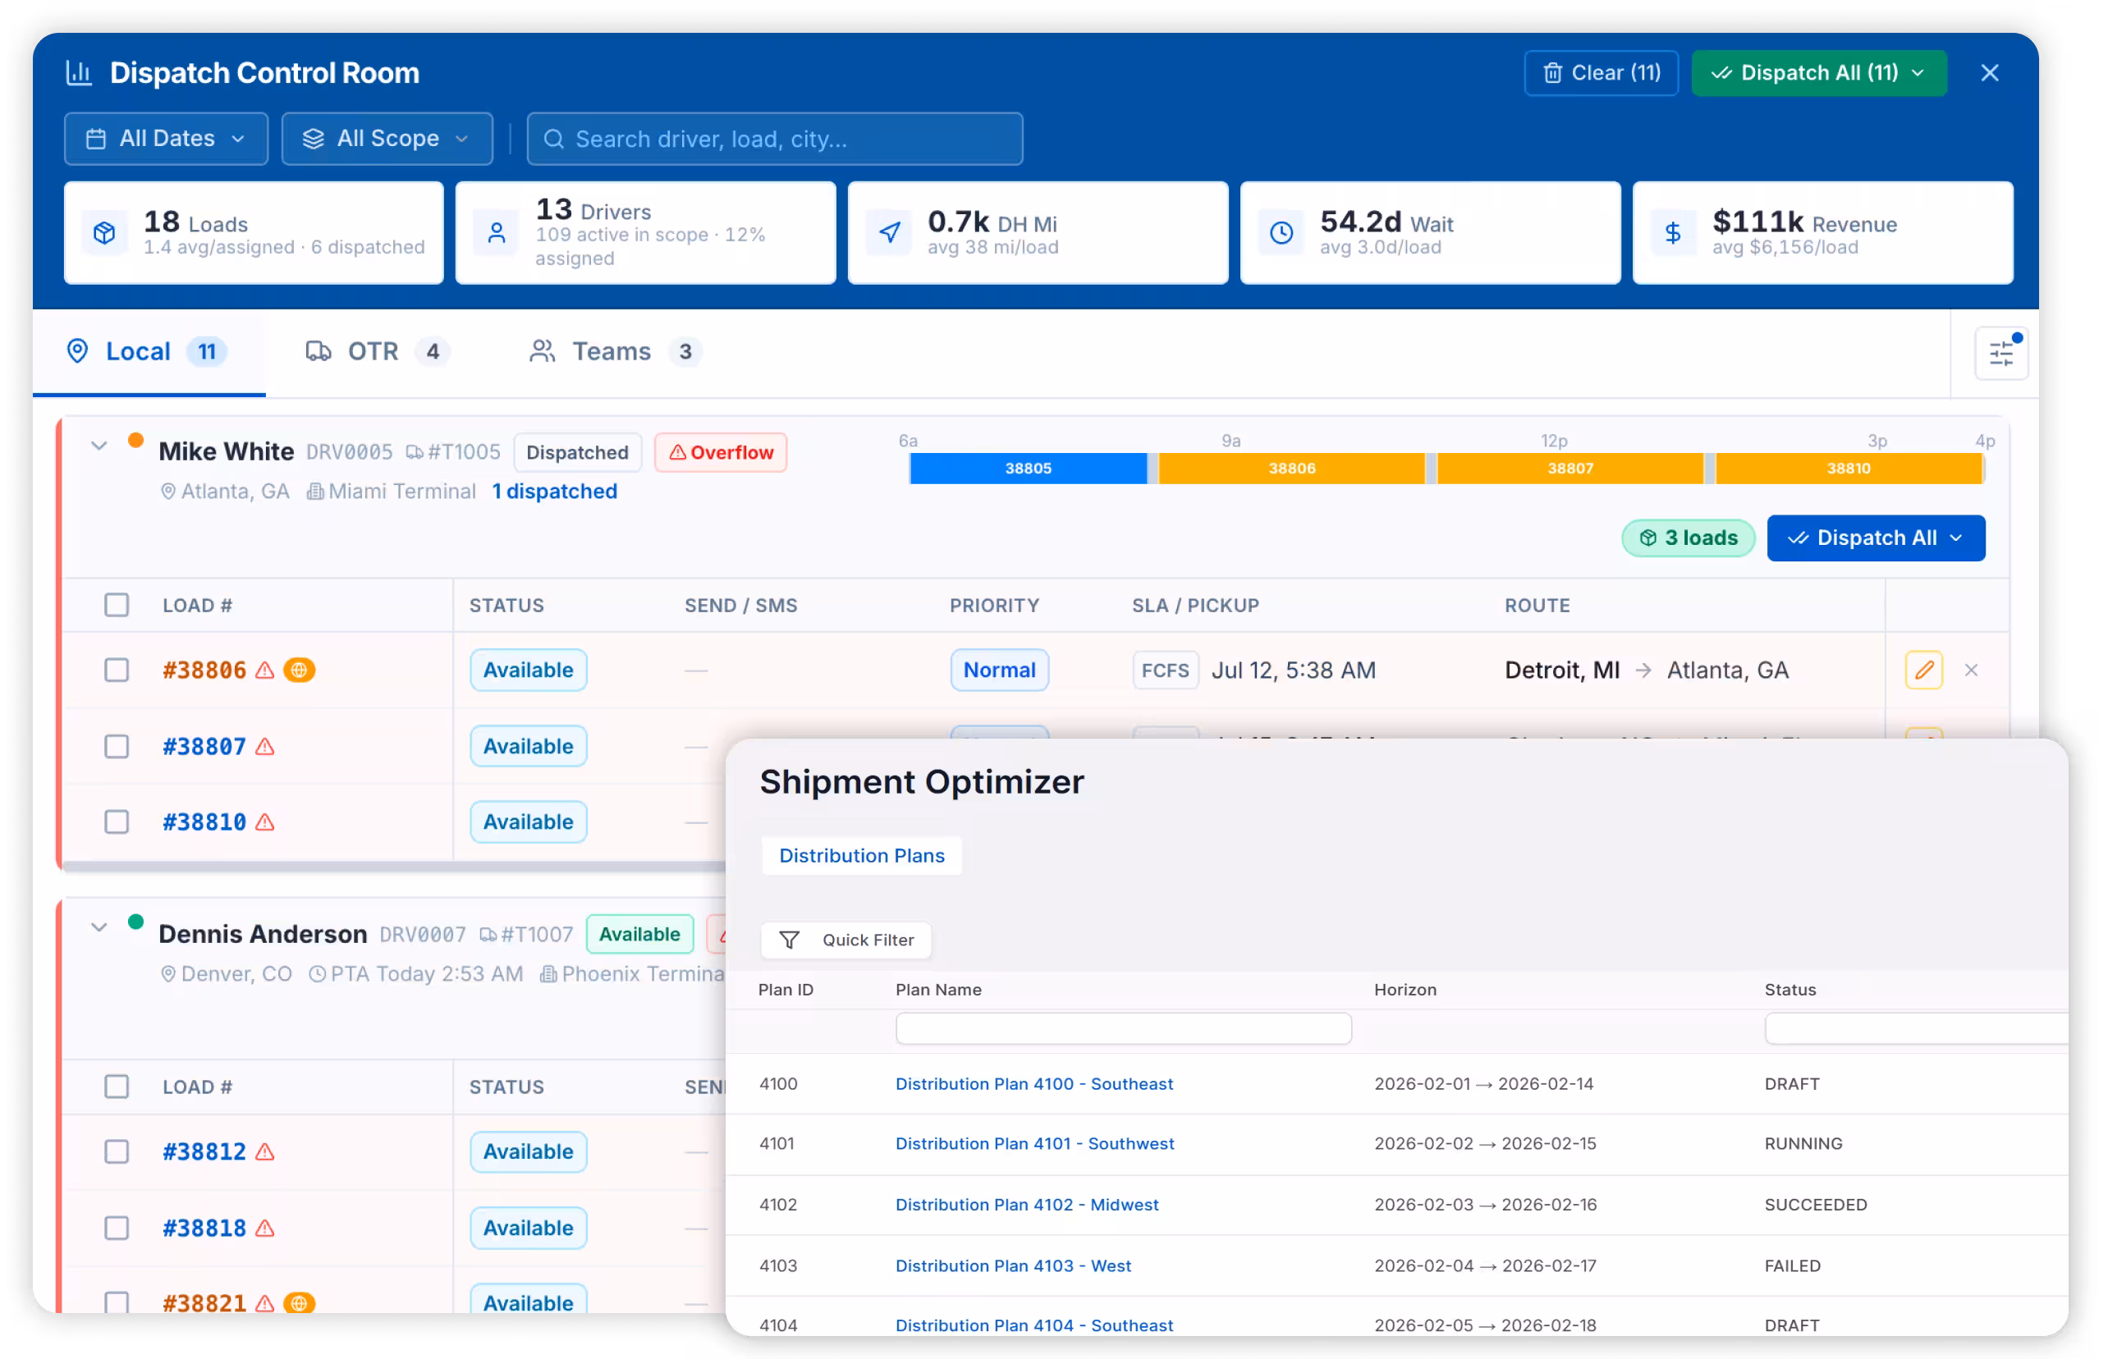Click the Status column filter input box
Viewport: 2108px width, 1359px height.
pyautogui.click(x=1916, y=1029)
